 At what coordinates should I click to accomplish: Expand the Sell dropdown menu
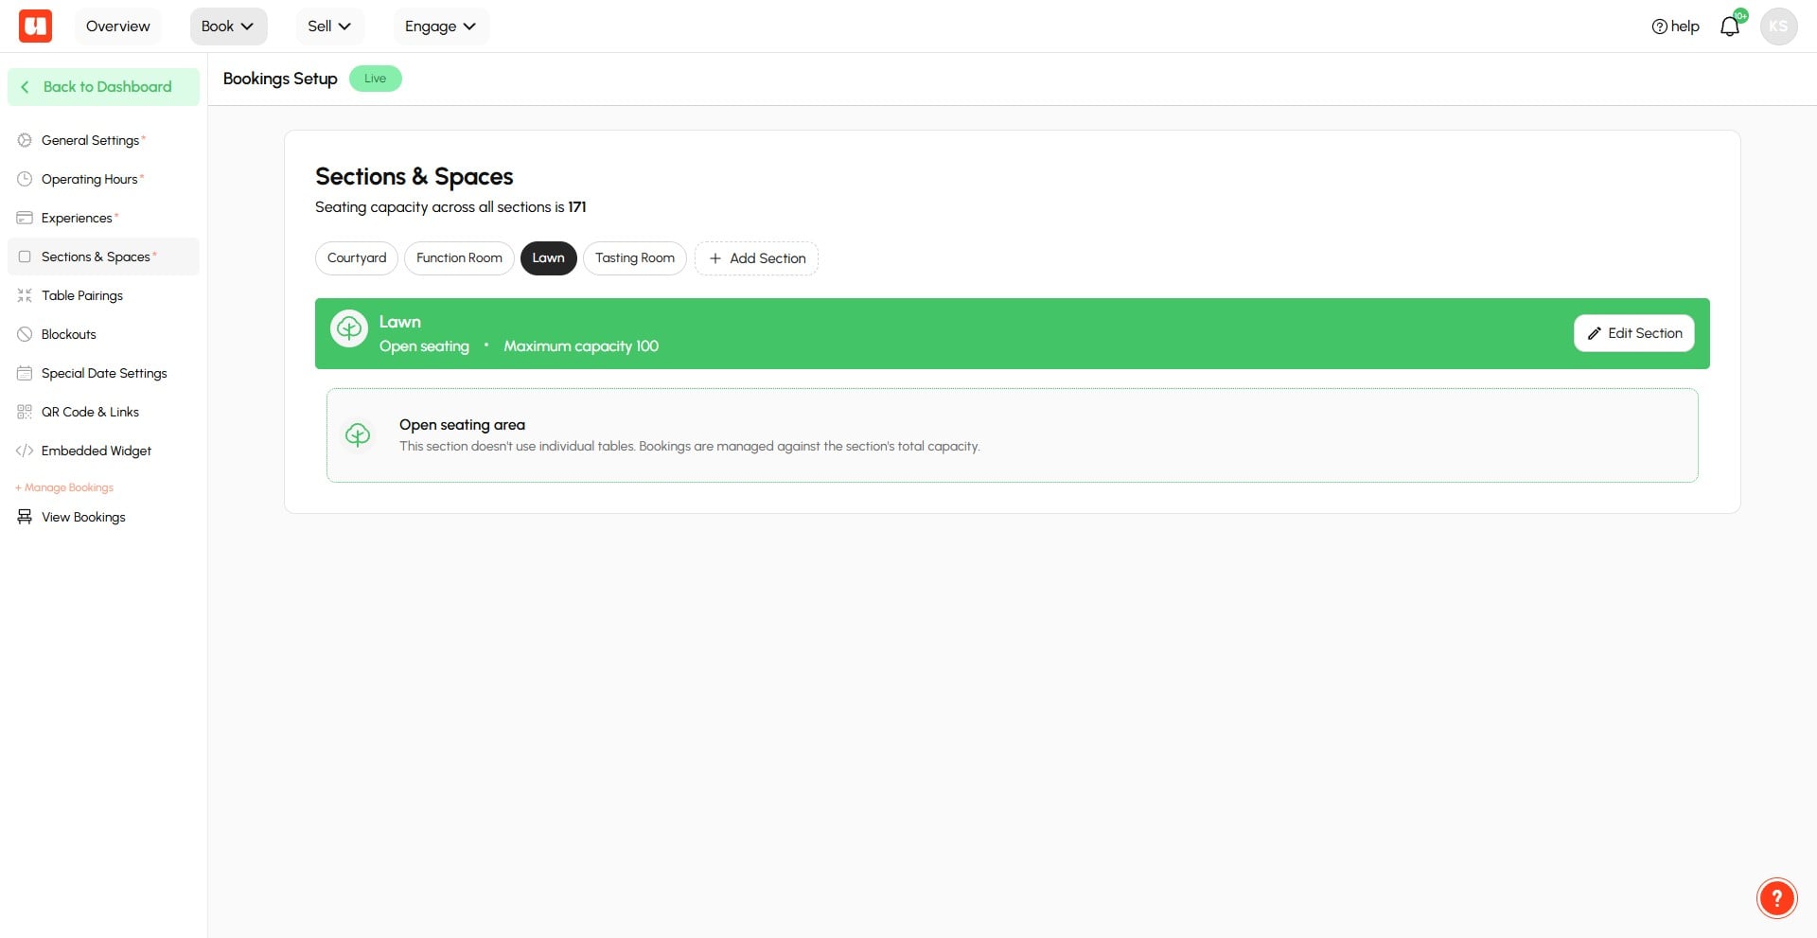[329, 27]
